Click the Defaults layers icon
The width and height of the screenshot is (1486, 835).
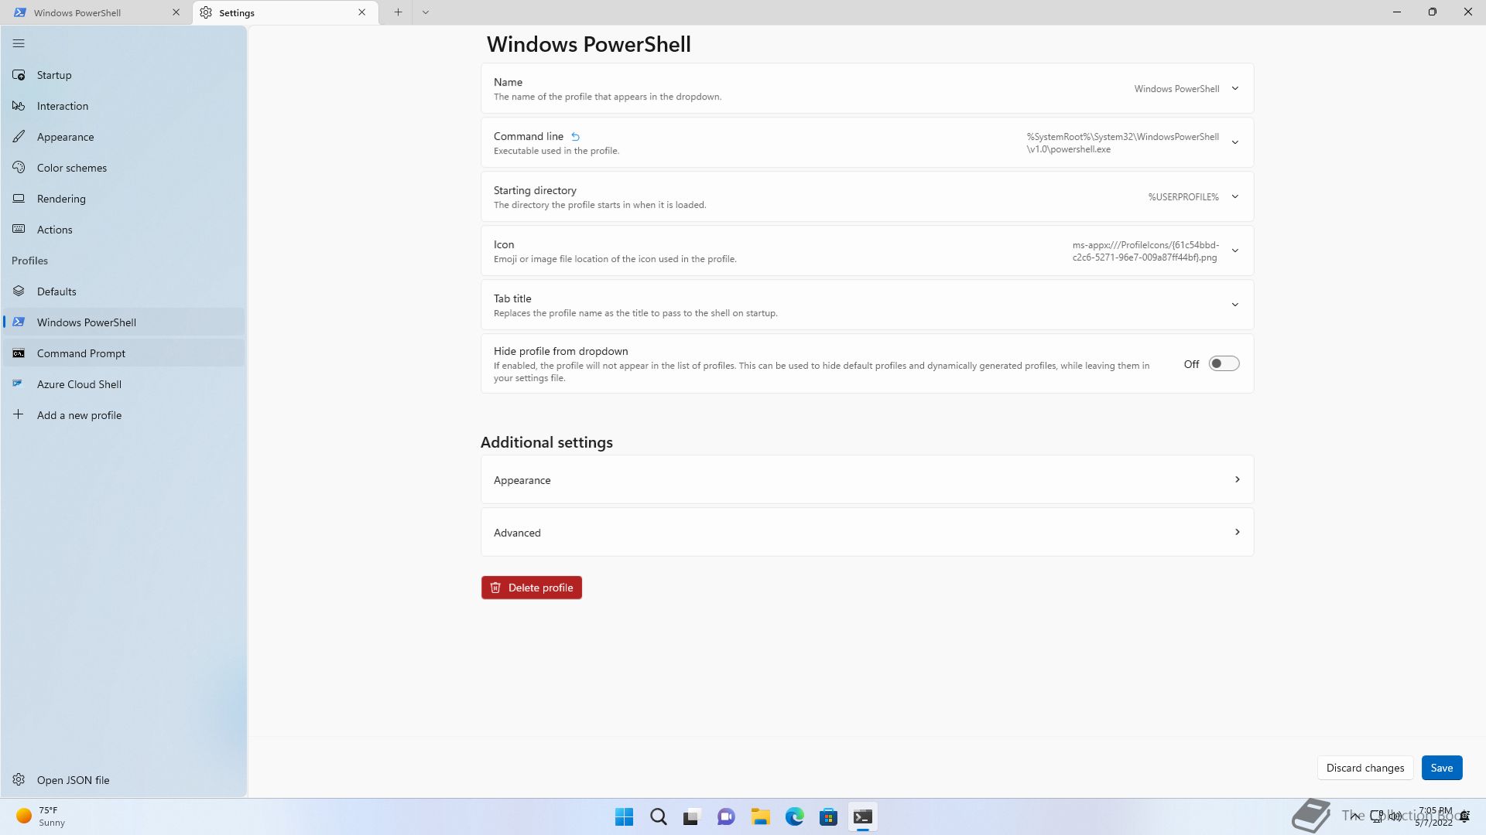click(19, 291)
